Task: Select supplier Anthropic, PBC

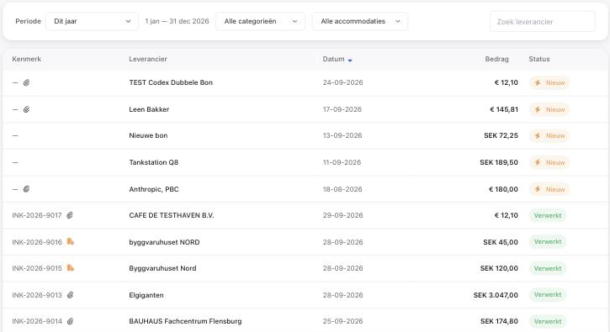Action: pyautogui.click(x=154, y=189)
